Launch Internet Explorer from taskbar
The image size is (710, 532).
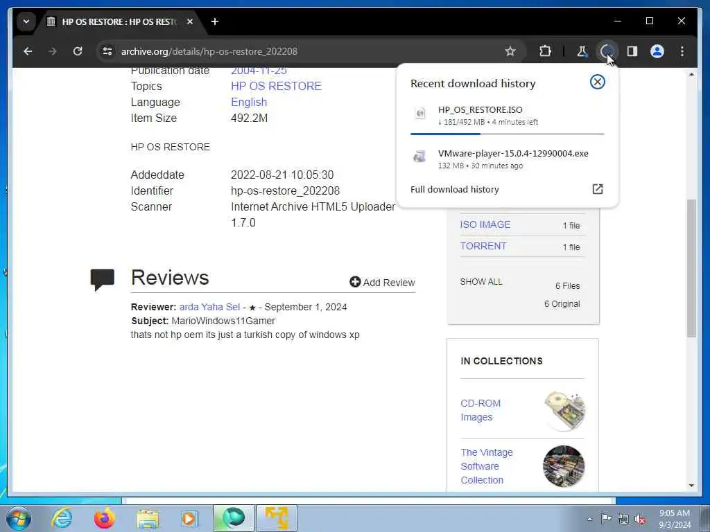(62, 518)
